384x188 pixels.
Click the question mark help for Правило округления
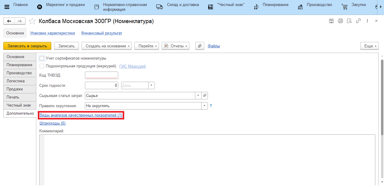click(211, 106)
